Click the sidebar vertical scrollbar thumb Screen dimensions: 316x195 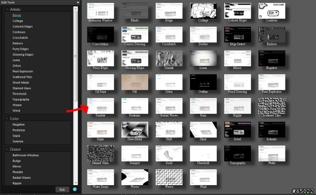[x=76, y=56]
